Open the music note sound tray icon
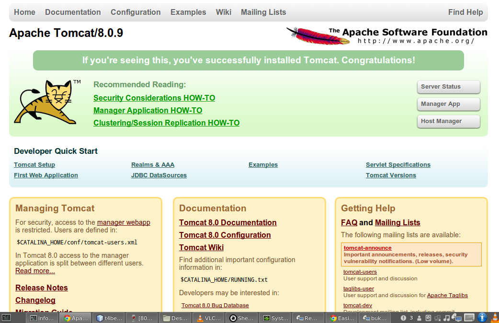 coord(446,318)
